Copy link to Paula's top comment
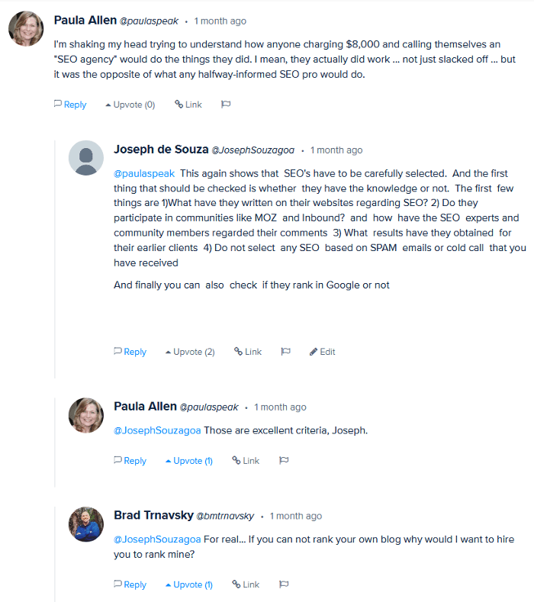The image size is (534, 602). pos(188,105)
